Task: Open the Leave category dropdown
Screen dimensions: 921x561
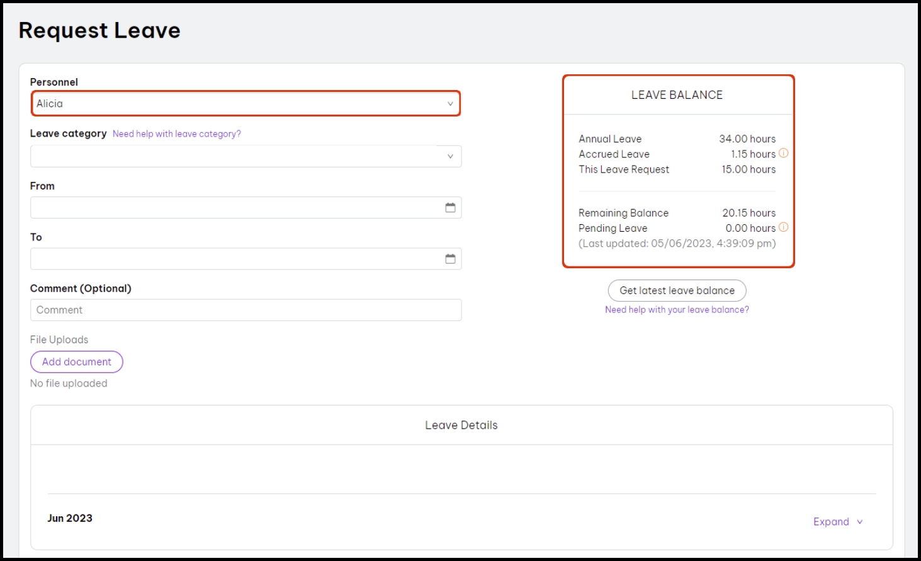Action: tap(246, 156)
